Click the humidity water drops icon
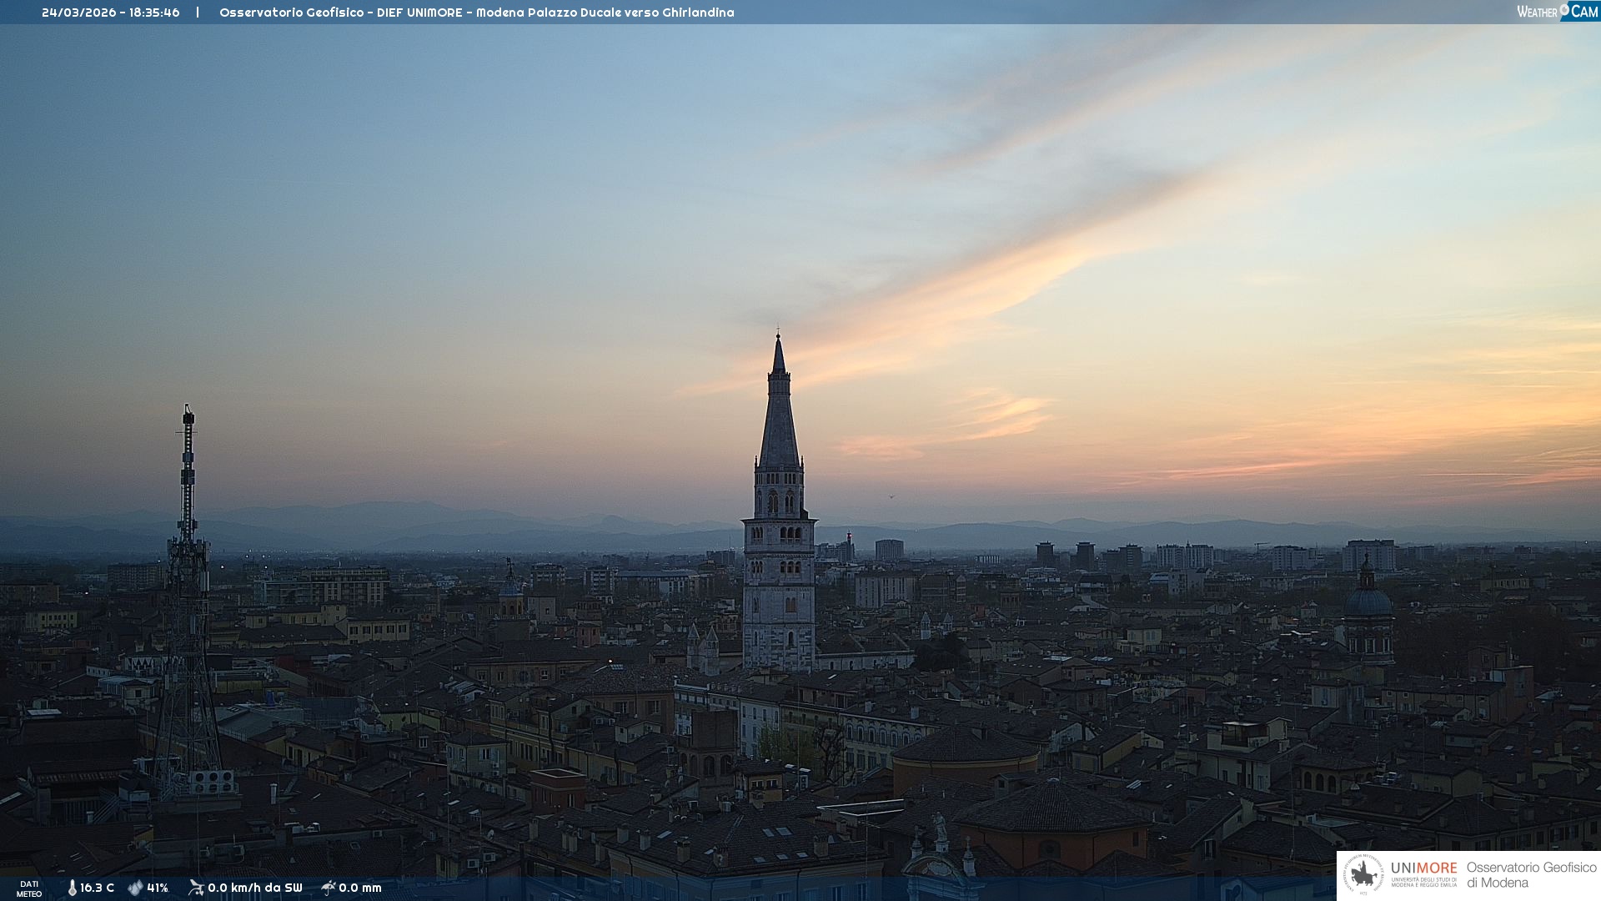Screen dimensions: 1601x901 coord(135,888)
